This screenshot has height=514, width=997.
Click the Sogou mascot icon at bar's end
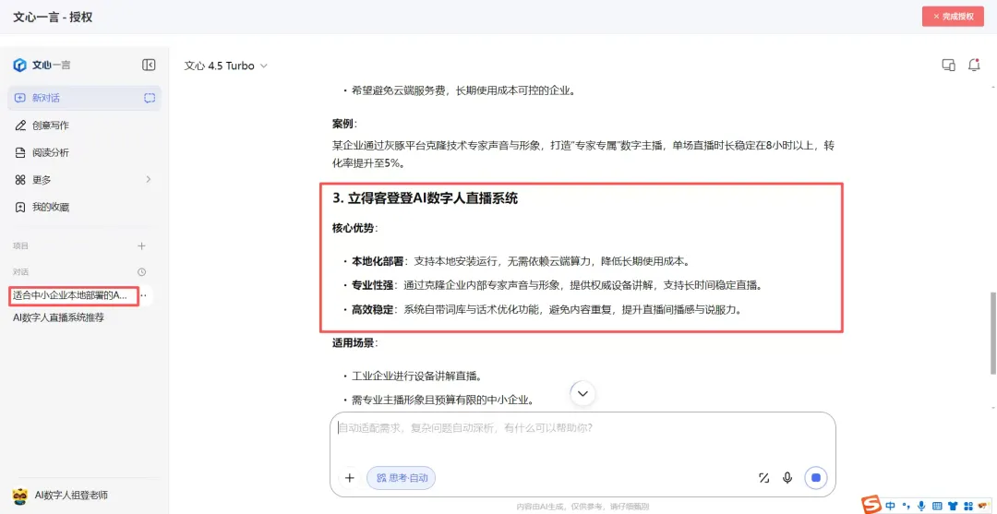click(x=983, y=506)
